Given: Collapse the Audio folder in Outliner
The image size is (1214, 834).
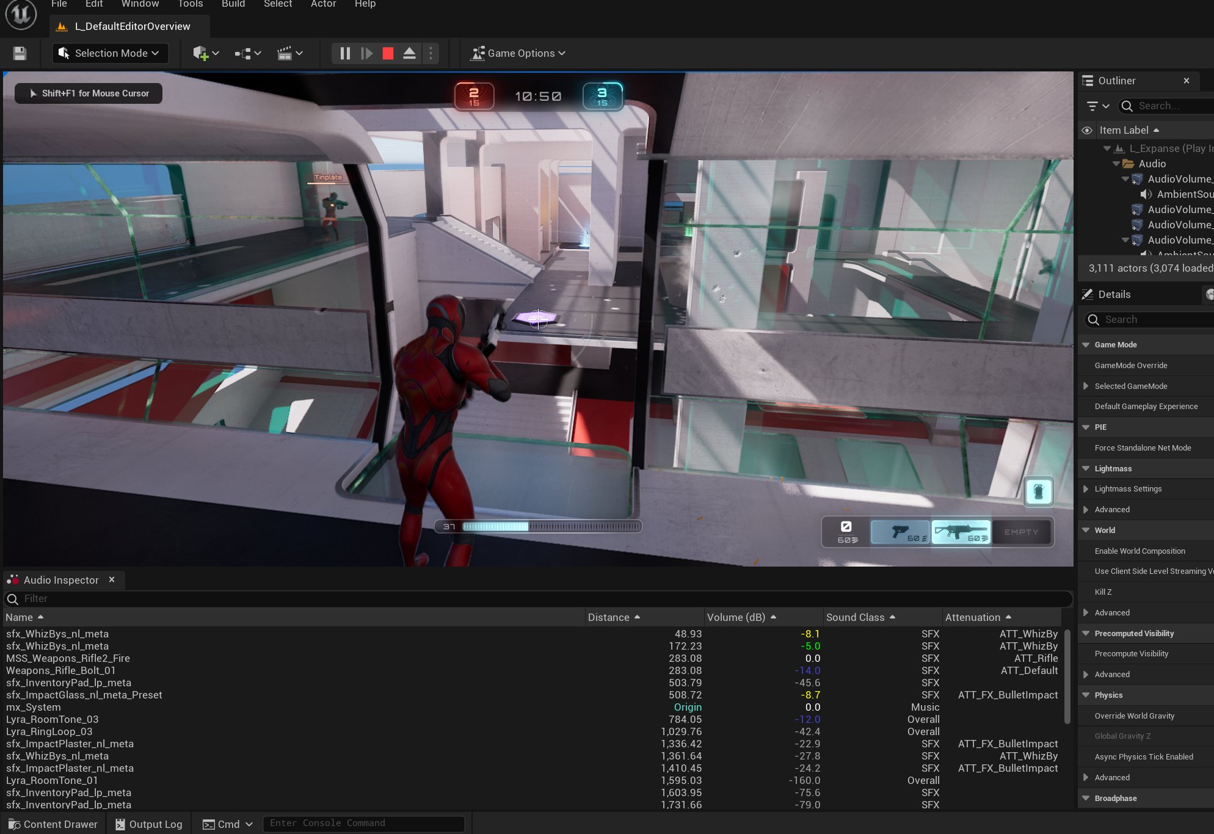Looking at the screenshot, I should (1116, 164).
